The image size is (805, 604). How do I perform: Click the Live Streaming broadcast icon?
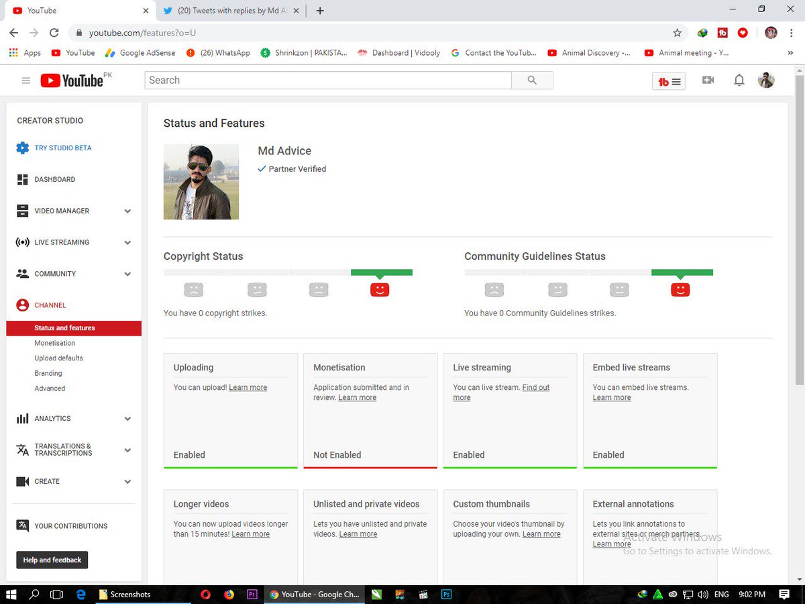[22, 242]
